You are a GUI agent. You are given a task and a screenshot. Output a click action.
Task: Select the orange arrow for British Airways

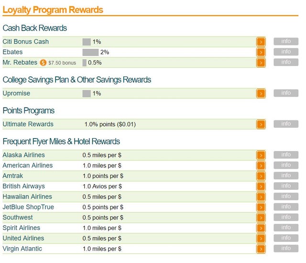coord(261,186)
